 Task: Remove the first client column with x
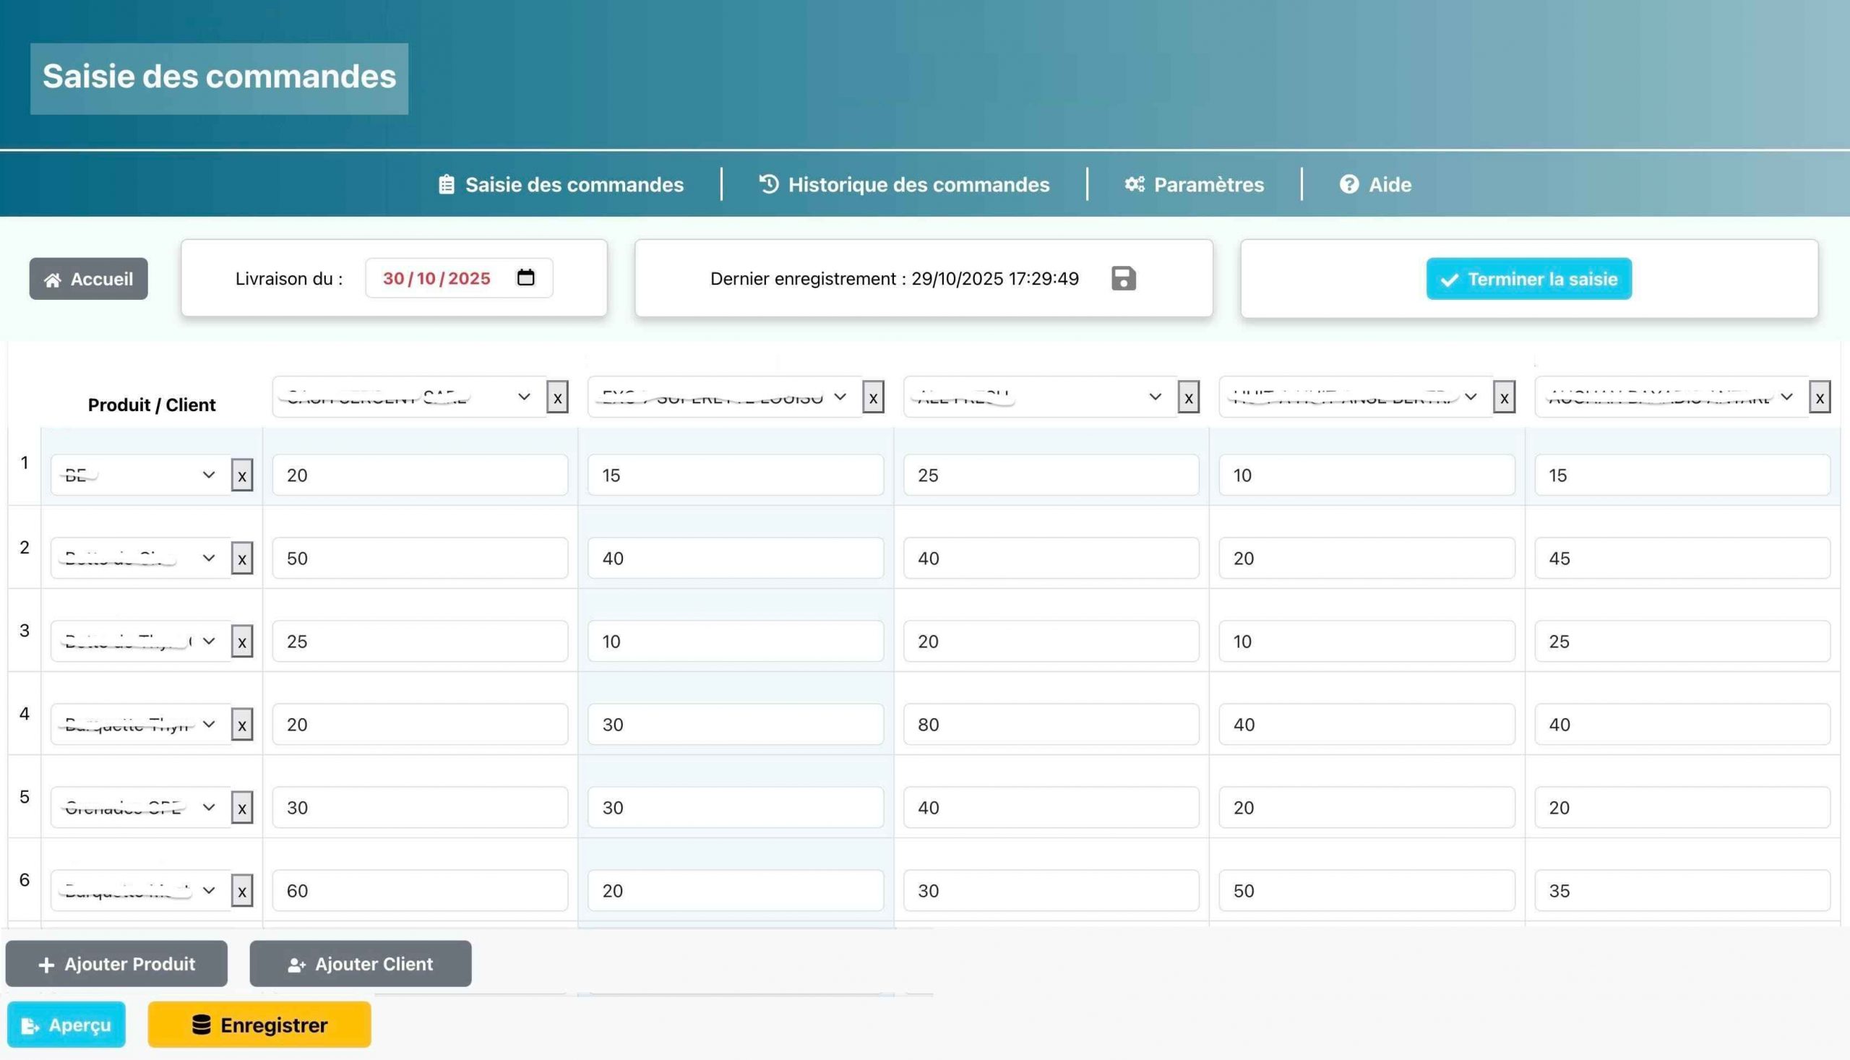pos(557,397)
